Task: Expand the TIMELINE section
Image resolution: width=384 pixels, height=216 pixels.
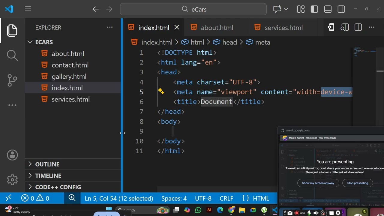Action: (x=73, y=175)
